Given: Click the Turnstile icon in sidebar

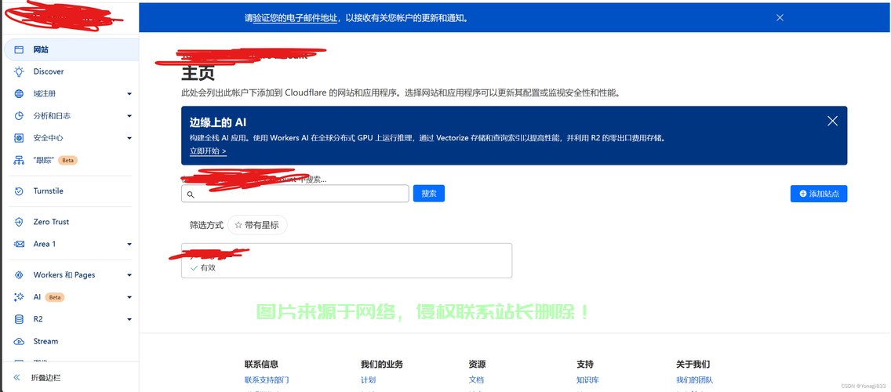Looking at the screenshot, I should point(19,191).
